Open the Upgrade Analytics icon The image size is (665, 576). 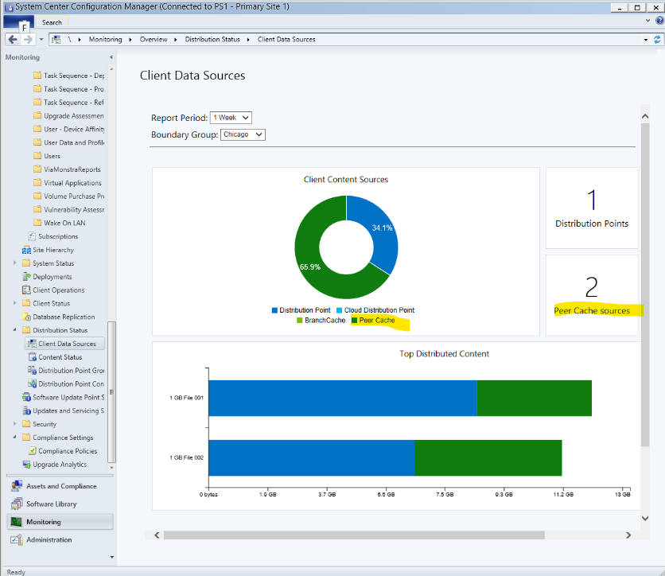(26, 465)
